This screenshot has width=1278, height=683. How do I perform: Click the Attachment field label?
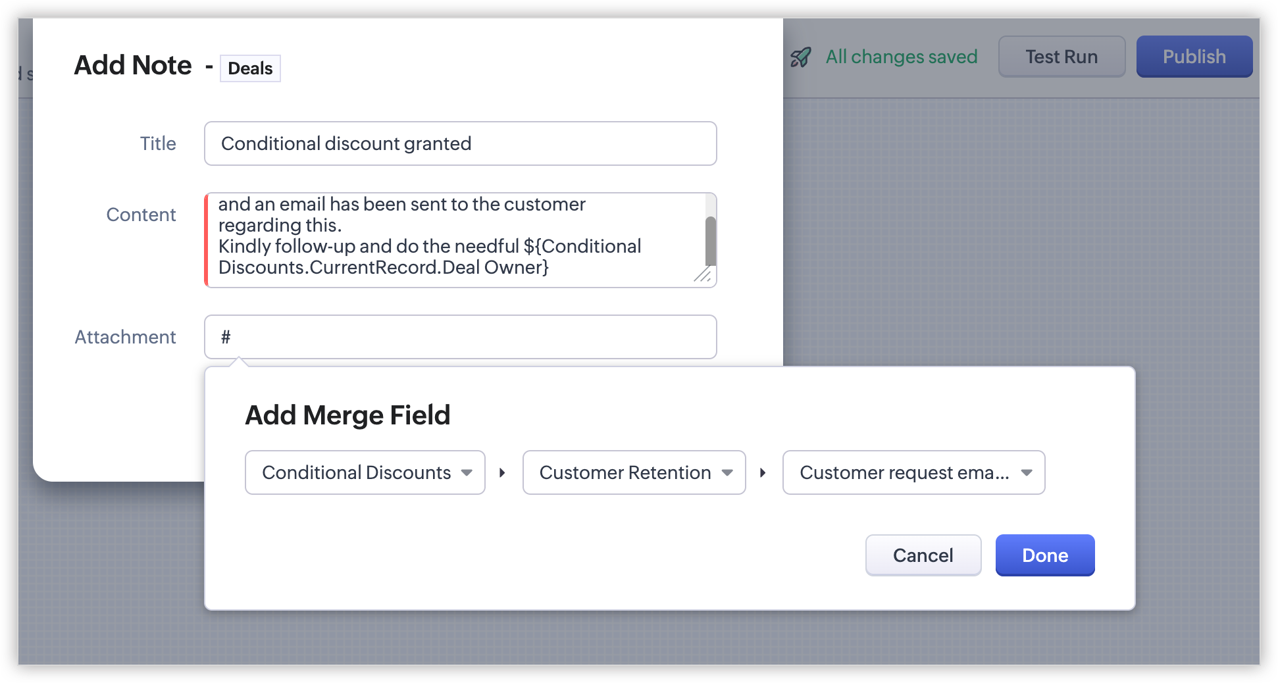pyautogui.click(x=125, y=337)
